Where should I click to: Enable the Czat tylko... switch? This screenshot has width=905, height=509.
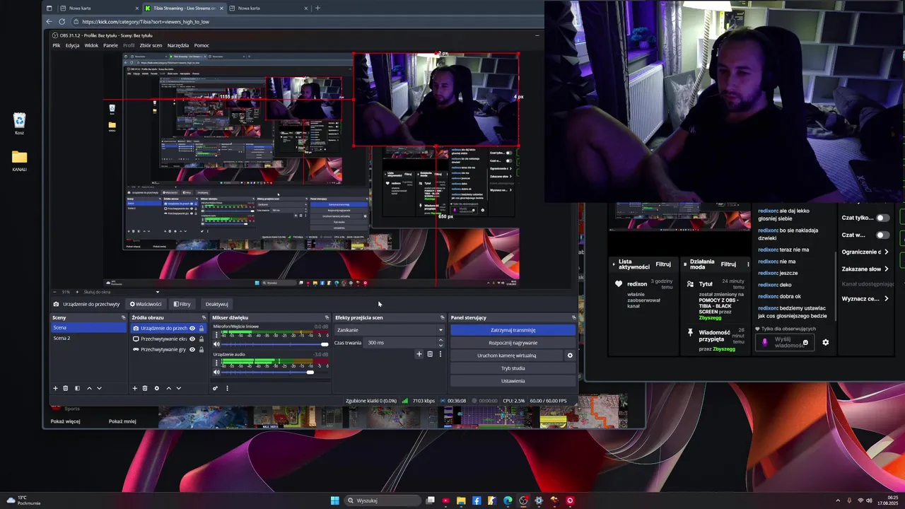click(x=882, y=218)
